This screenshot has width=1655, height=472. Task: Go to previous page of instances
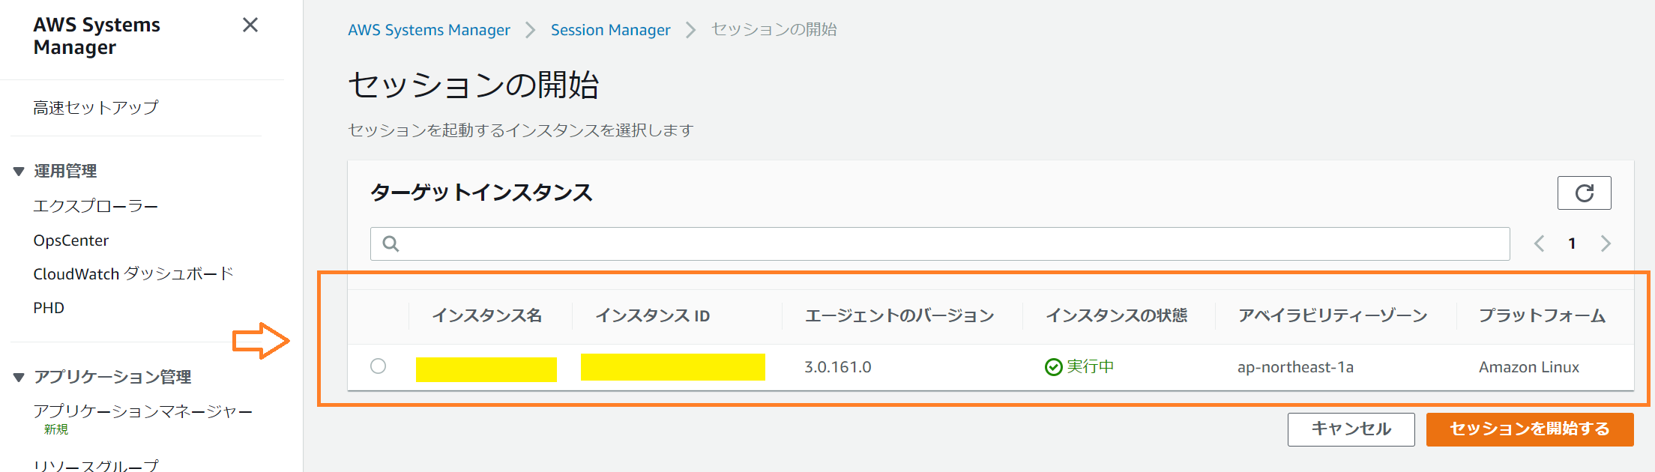[1539, 243]
